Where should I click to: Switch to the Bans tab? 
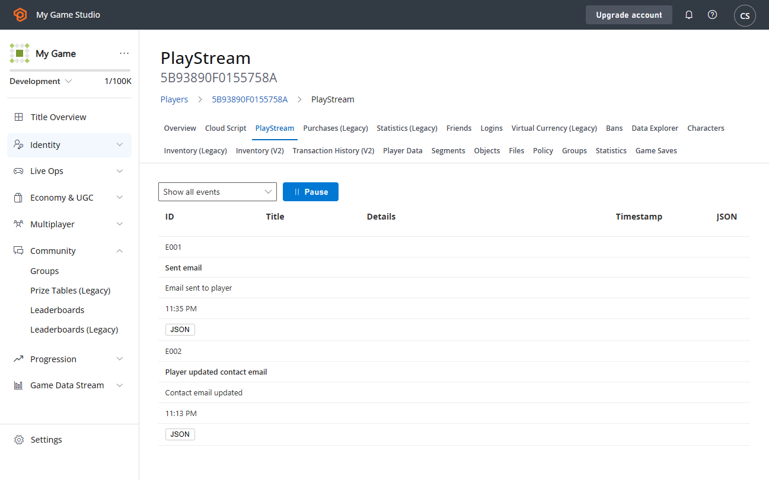point(614,128)
